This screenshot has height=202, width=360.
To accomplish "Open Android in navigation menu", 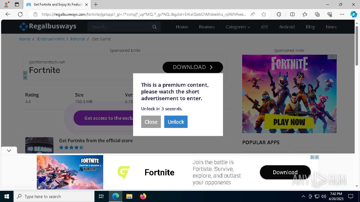I will click(287, 27).
